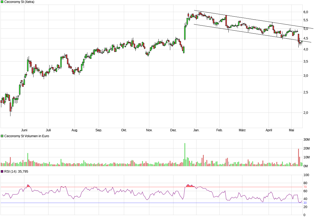315x218 pixels.
Task: Expand the Ceconomy St (Xetra) chart header
Action: click(19, 2)
